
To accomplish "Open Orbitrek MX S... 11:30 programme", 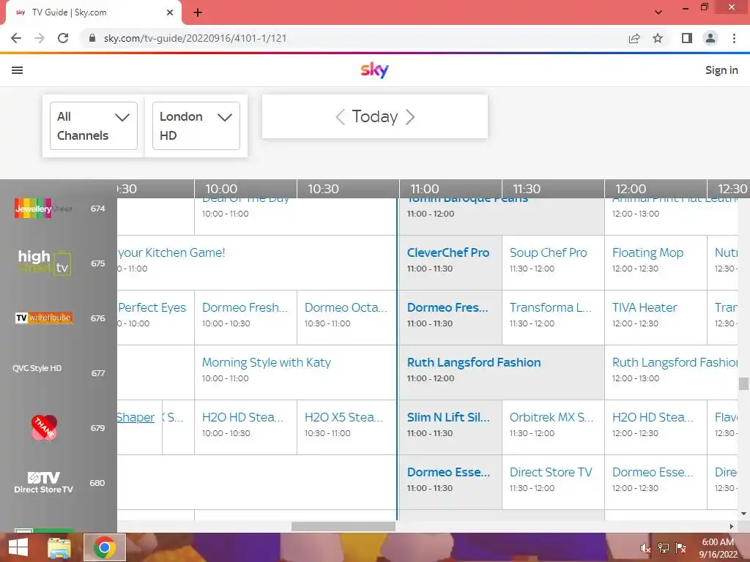I will [x=553, y=427].
